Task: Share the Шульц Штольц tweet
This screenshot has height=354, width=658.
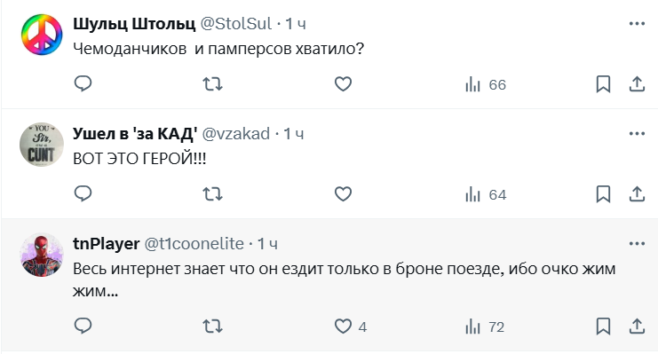Action: (x=637, y=84)
